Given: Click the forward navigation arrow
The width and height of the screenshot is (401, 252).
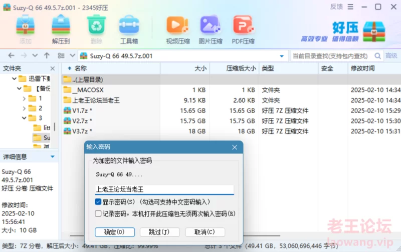Looking at the screenshot, I should (24, 55).
